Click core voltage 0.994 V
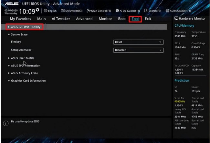Image resolution: width=210 pixels, height=143 pixels. coord(195,48)
